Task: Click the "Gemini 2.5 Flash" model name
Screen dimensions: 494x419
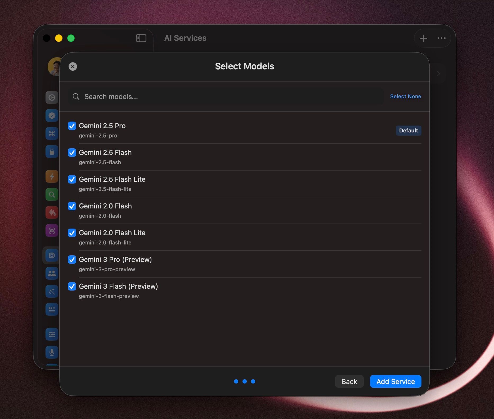Action: [x=105, y=153]
